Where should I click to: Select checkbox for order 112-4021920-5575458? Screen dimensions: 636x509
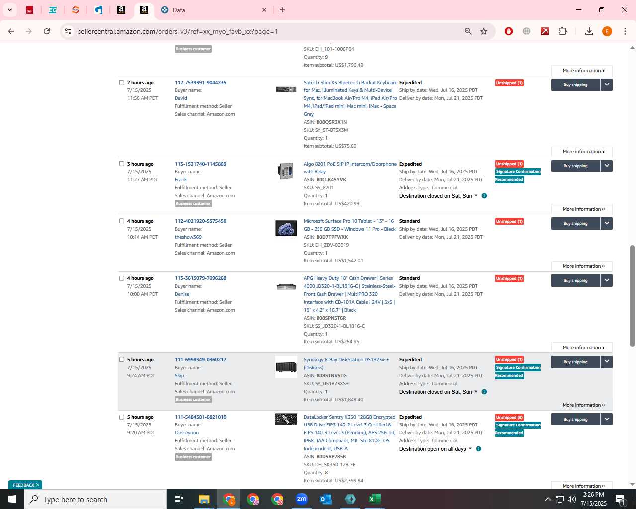click(x=122, y=221)
